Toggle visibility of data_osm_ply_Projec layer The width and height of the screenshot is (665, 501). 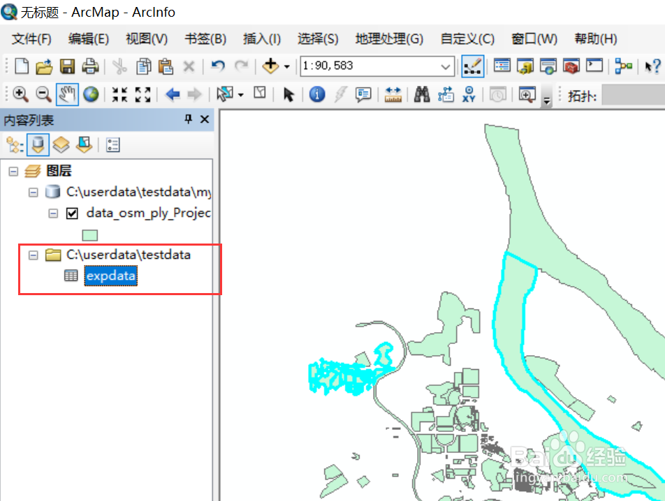tap(72, 213)
